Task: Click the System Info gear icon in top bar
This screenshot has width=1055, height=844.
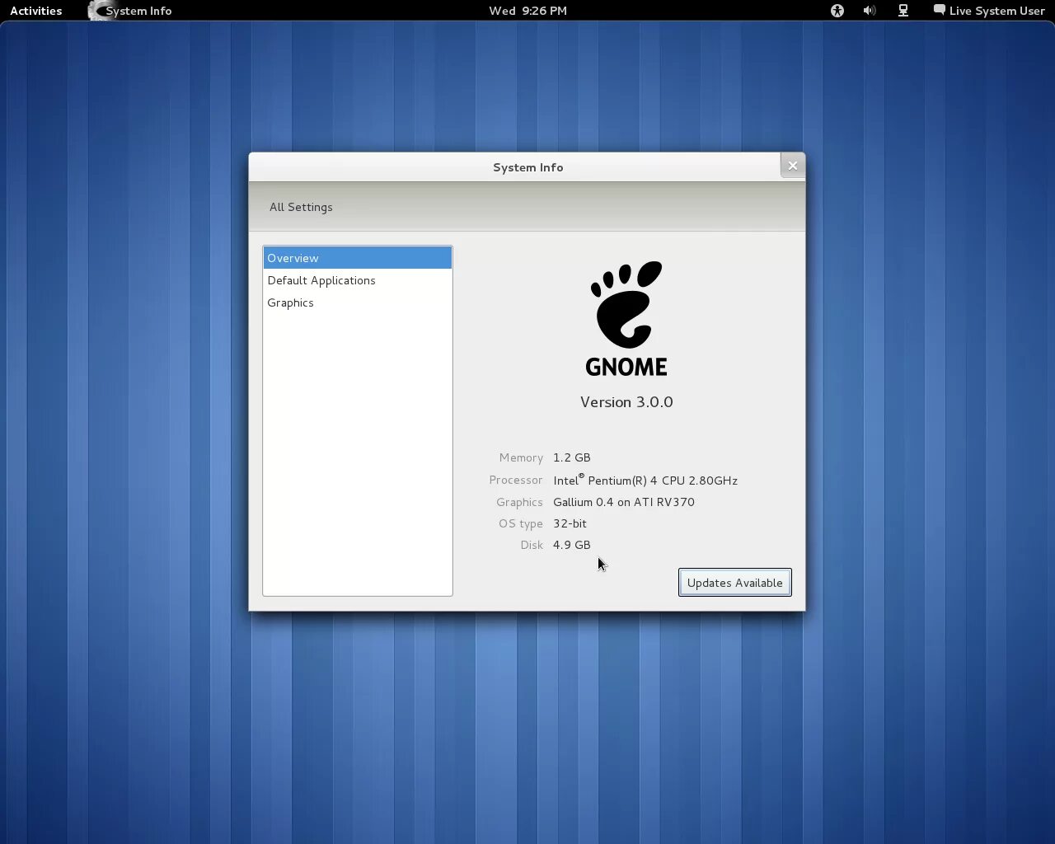Action: (x=97, y=11)
